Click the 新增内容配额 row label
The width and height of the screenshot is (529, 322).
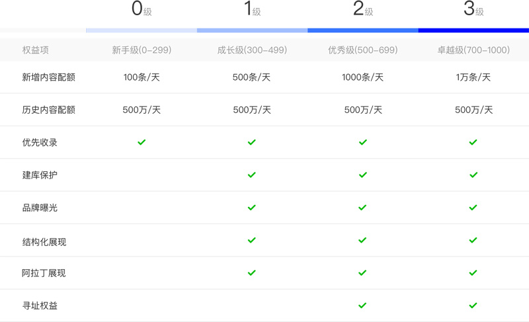point(49,77)
